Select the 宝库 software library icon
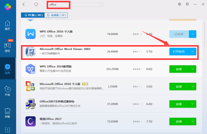207x134 pixels. point(8,69)
